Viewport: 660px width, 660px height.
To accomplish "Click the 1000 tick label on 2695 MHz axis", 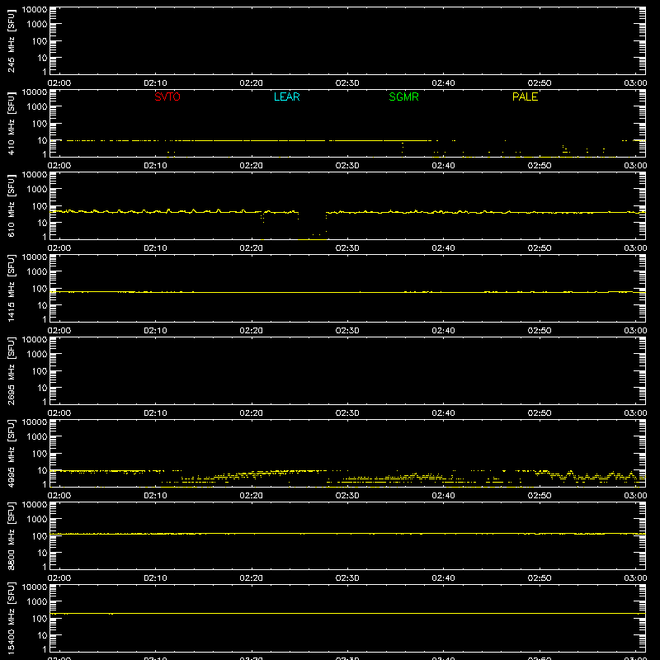I will pyautogui.click(x=37, y=355).
